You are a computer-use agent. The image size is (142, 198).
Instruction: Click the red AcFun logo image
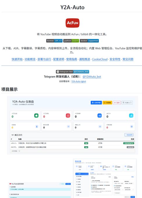pyautogui.click(x=72, y=23)
